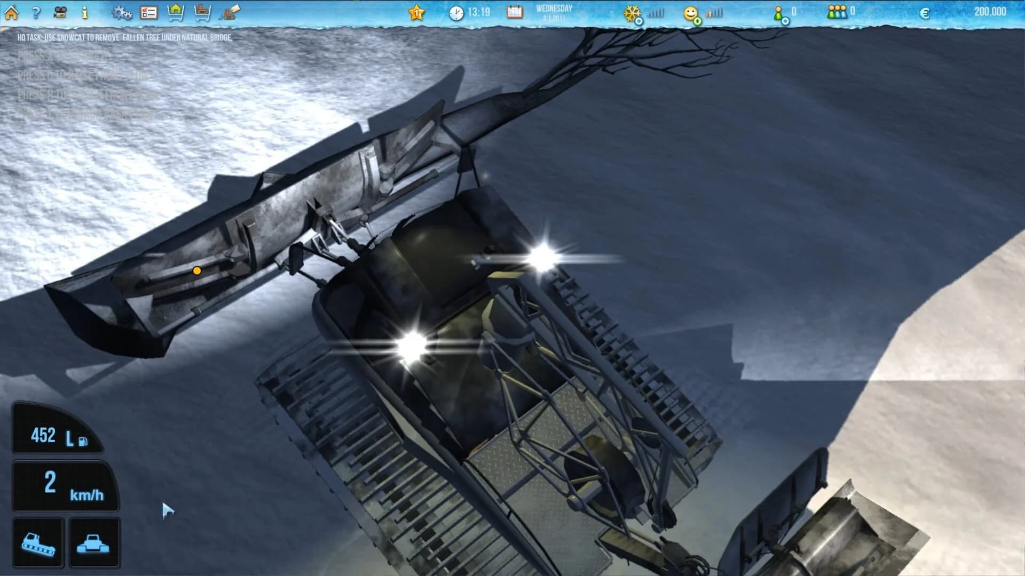Open the help screen with the question mark

click(35, 12)
